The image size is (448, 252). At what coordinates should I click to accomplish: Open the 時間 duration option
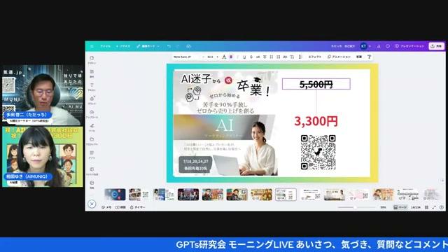pos(120,207)
